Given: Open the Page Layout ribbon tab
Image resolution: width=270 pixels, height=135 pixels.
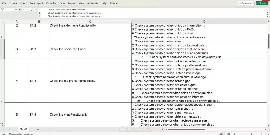Looking at the screenshot, I should (36, 3).
